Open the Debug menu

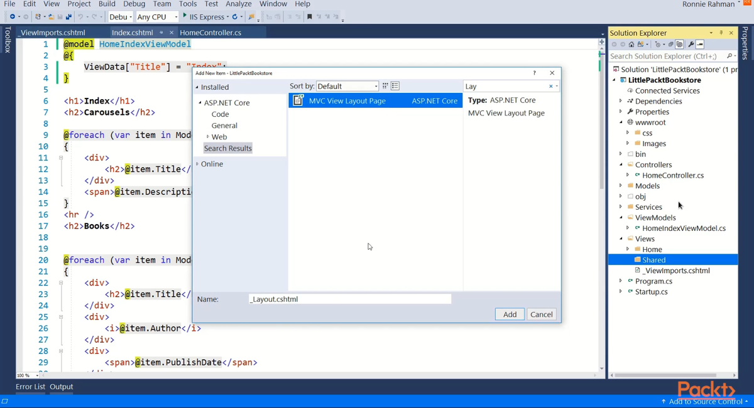pos(134,4)
